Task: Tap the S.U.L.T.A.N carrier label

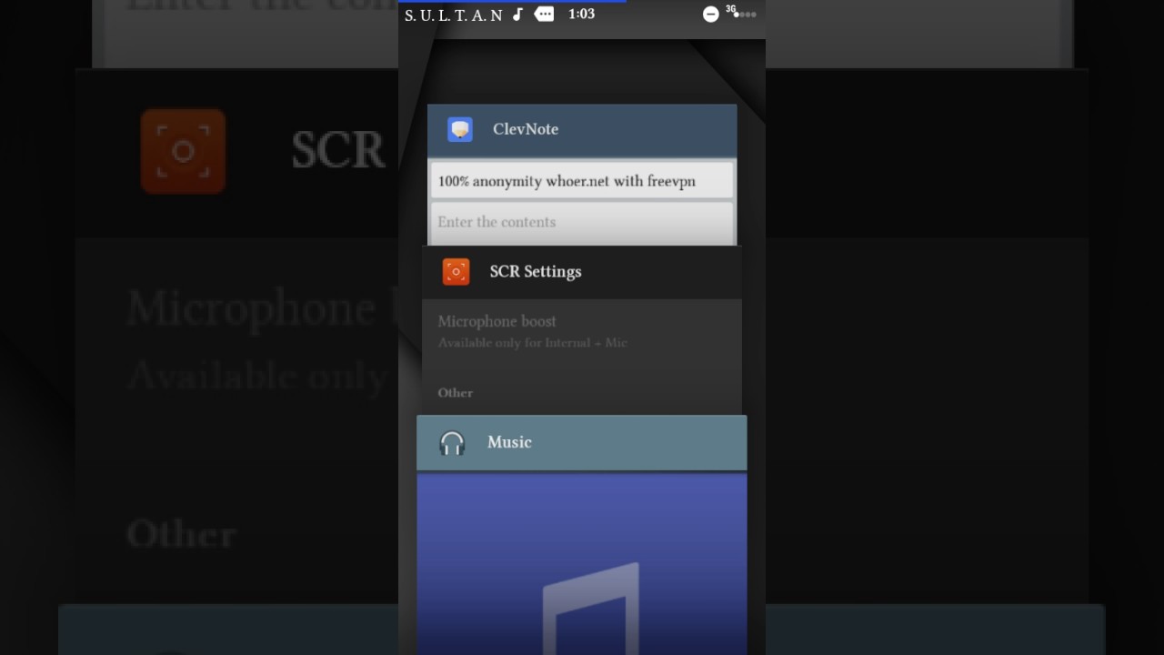Action: (454, 15)
